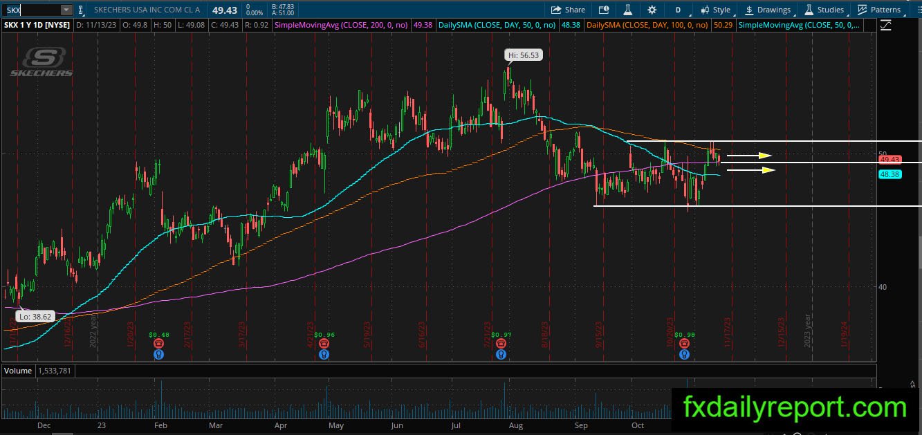This screenshot has width=922, height=435.
Task: Open the Style dropdown menu
Action: (715, 10)
